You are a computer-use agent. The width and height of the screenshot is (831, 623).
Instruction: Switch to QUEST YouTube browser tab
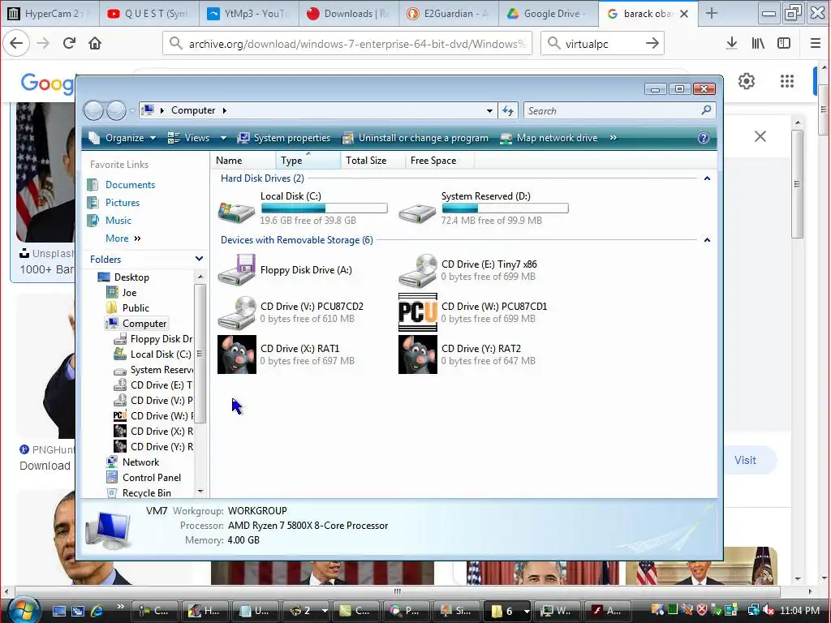click(149, 14)
